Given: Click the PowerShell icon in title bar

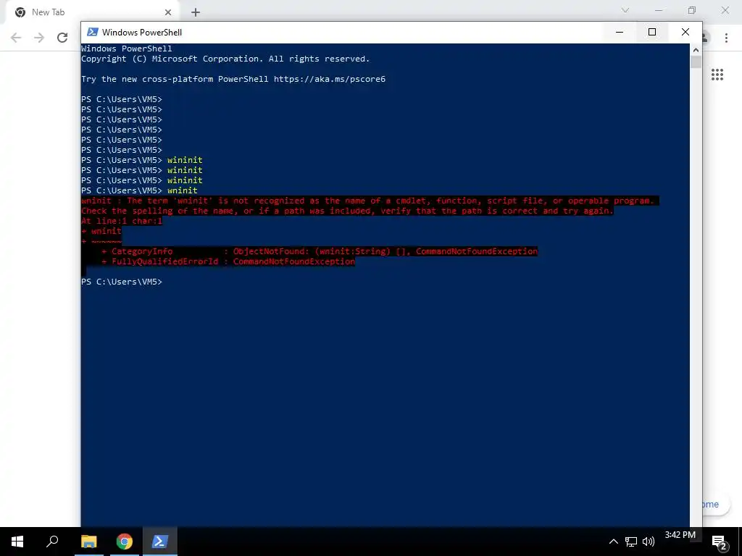Looking at the screenshot, I should click(x=93, y=32).
